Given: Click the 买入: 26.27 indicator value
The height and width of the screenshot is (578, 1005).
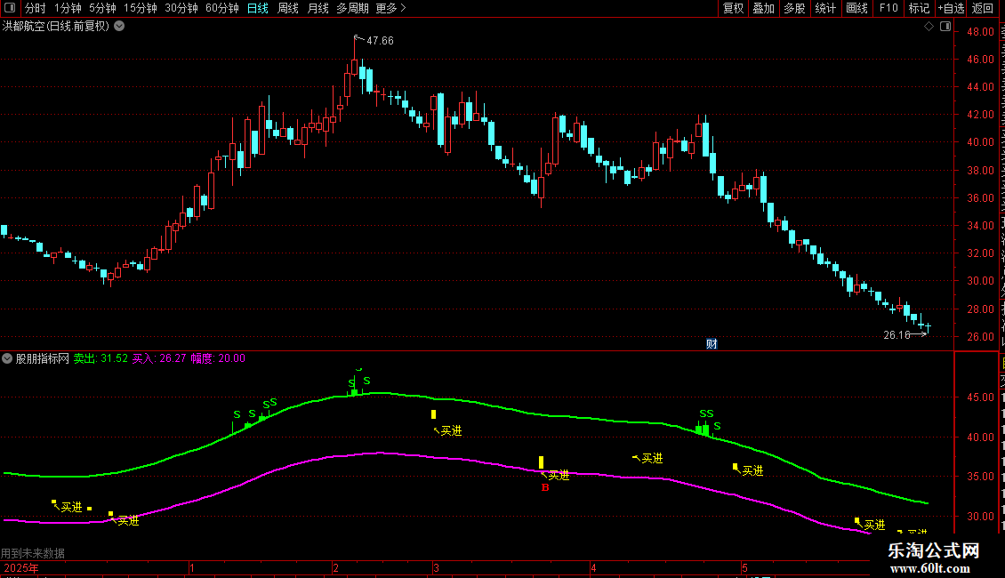Looking at the screenshot, I should point(159,358).
